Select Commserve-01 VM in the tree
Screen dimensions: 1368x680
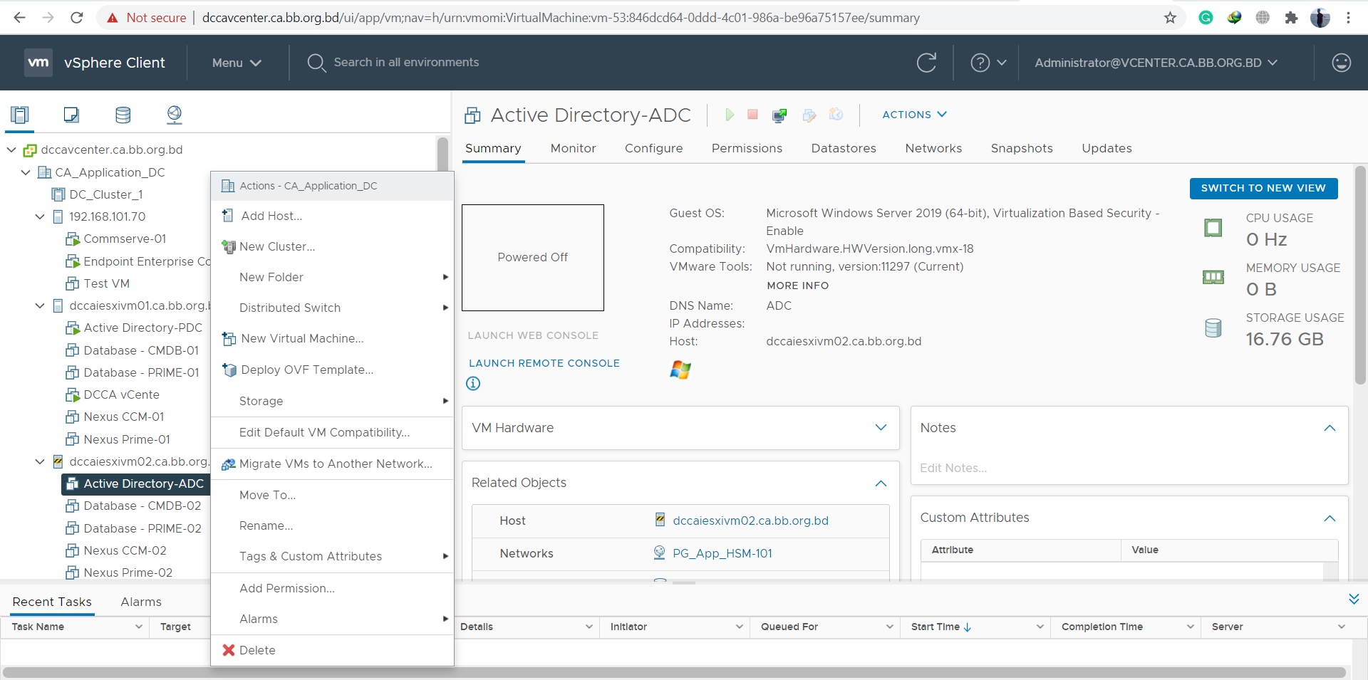(x=125, y=239)
